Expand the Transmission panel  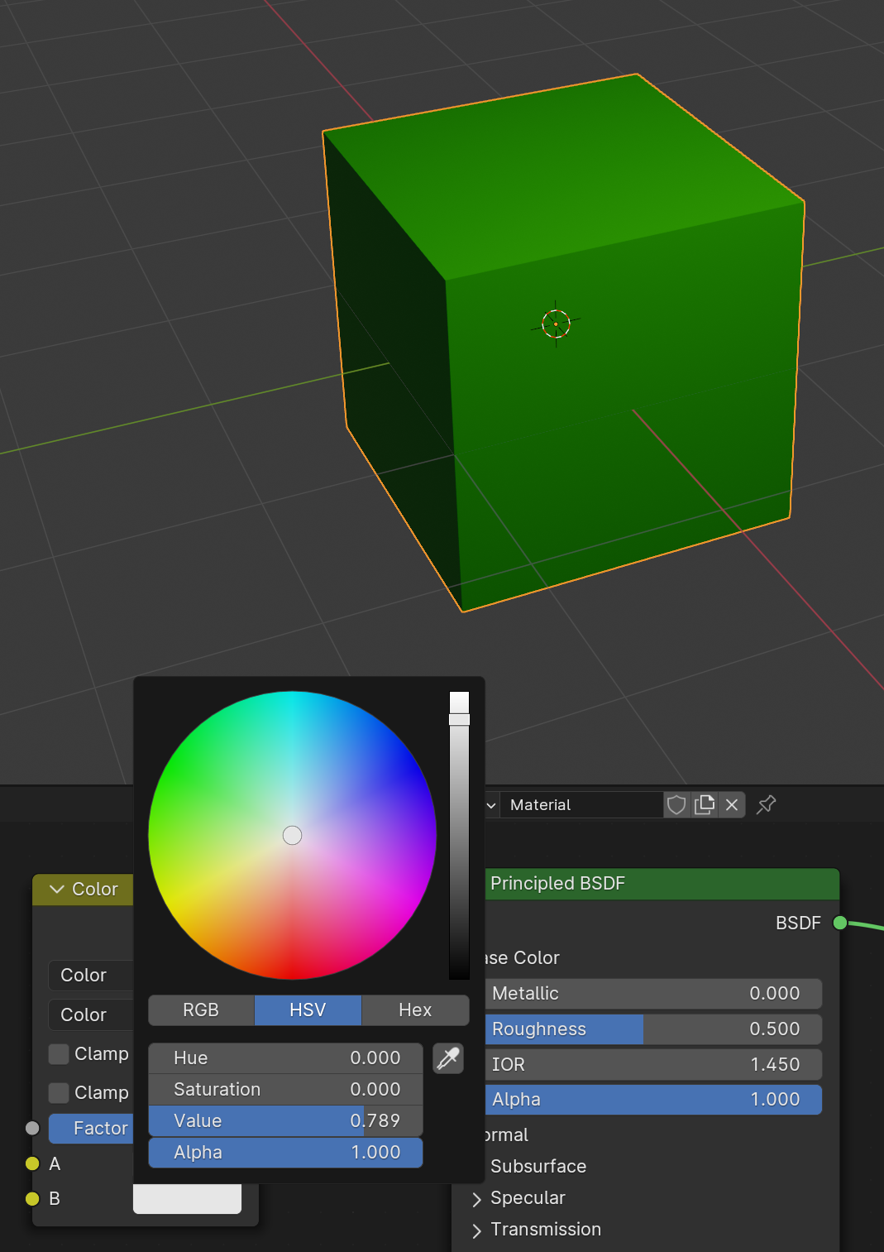tap(476, 1230)
